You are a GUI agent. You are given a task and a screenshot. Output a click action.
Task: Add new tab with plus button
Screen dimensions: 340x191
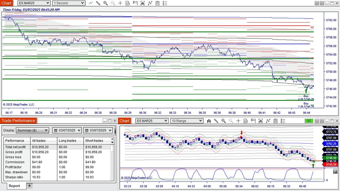tap(29, 186)
